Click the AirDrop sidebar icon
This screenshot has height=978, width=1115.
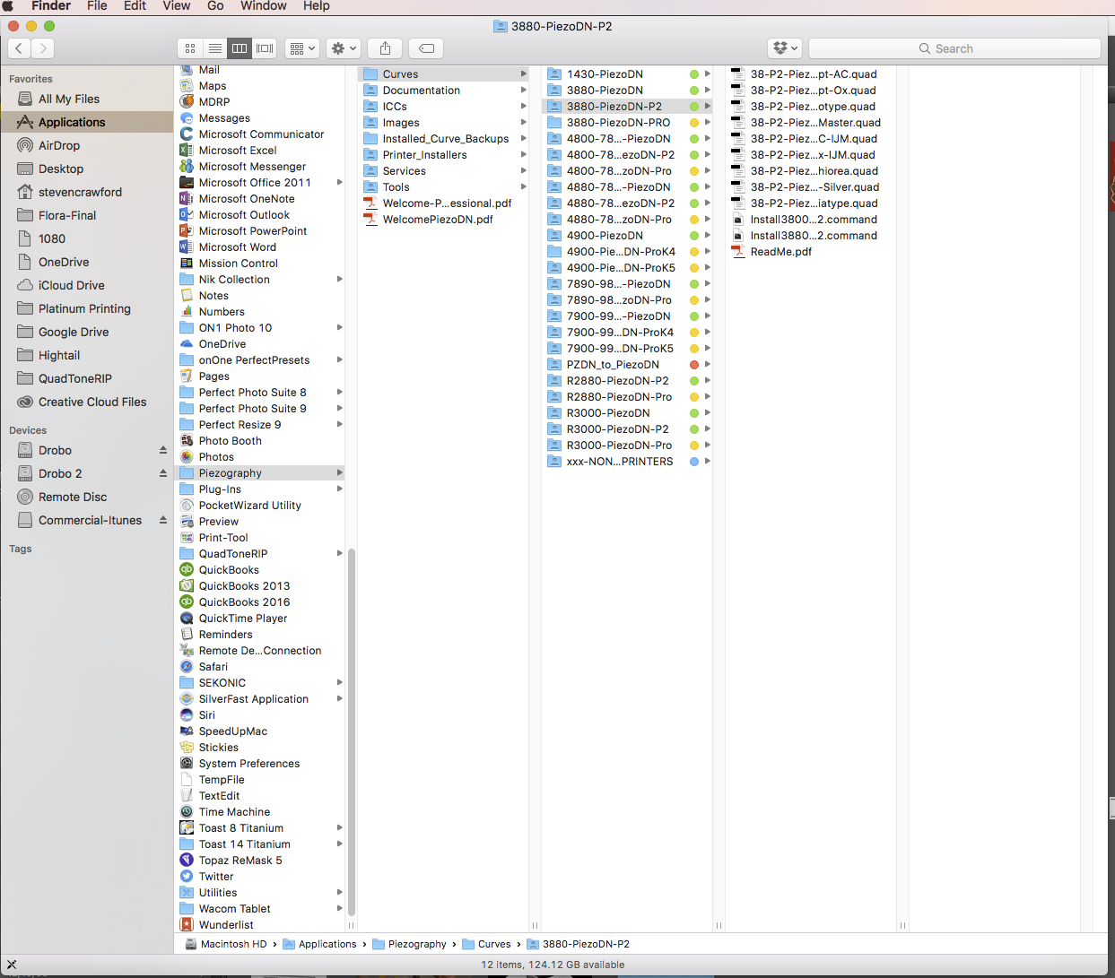point(25,145)
